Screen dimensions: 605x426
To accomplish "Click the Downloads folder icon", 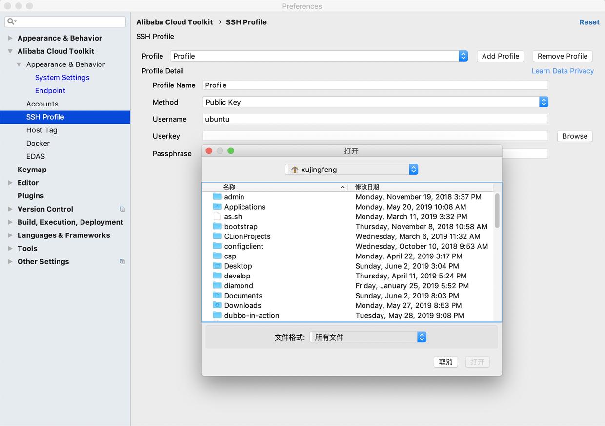I will click(217, 305).
